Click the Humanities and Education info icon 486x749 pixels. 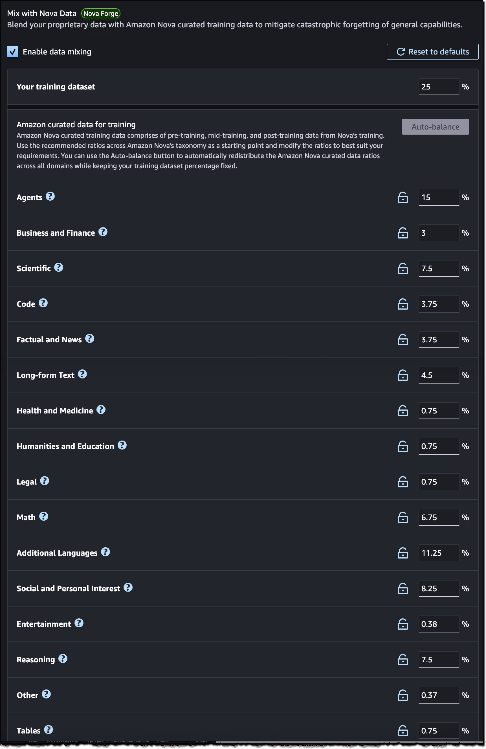click(x=122, y=445)
